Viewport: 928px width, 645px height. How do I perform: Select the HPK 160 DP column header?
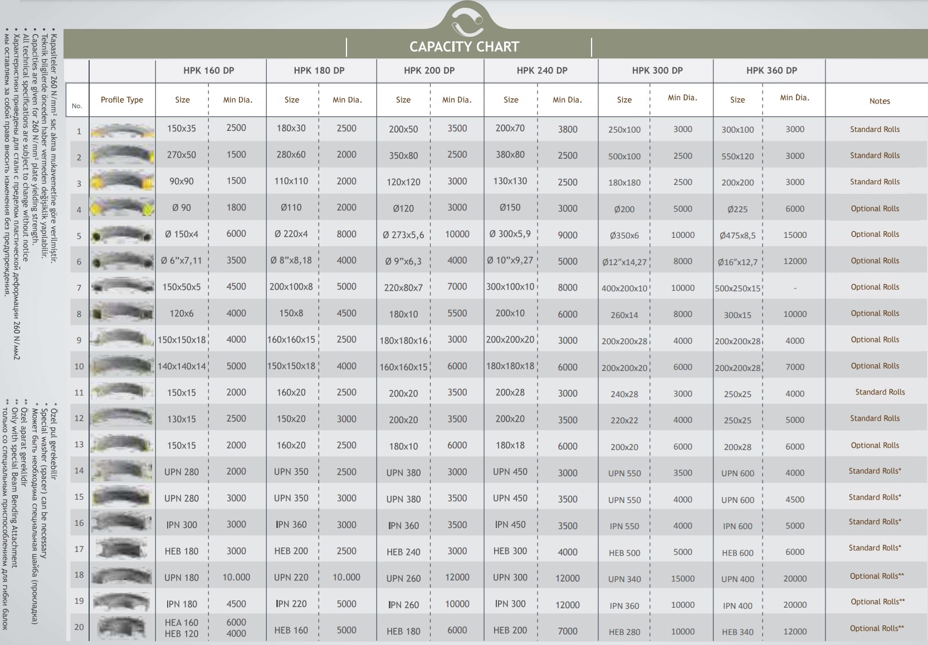pyautogui.click(x=209, y=71)
